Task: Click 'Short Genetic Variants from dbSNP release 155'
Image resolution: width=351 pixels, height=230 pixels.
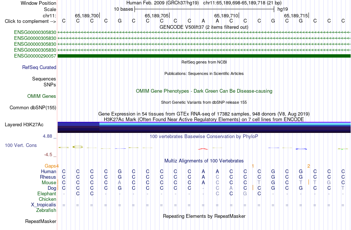Action: coord(204,102)
